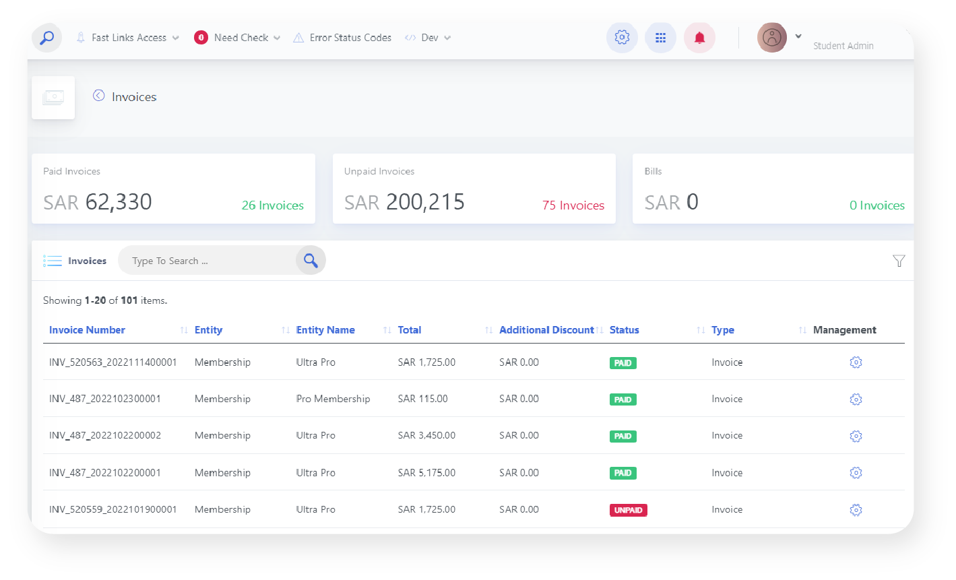Screen dimensions: 956x580
Task: Open the settings gear in the top bar
Action: [x=622, y=38]
